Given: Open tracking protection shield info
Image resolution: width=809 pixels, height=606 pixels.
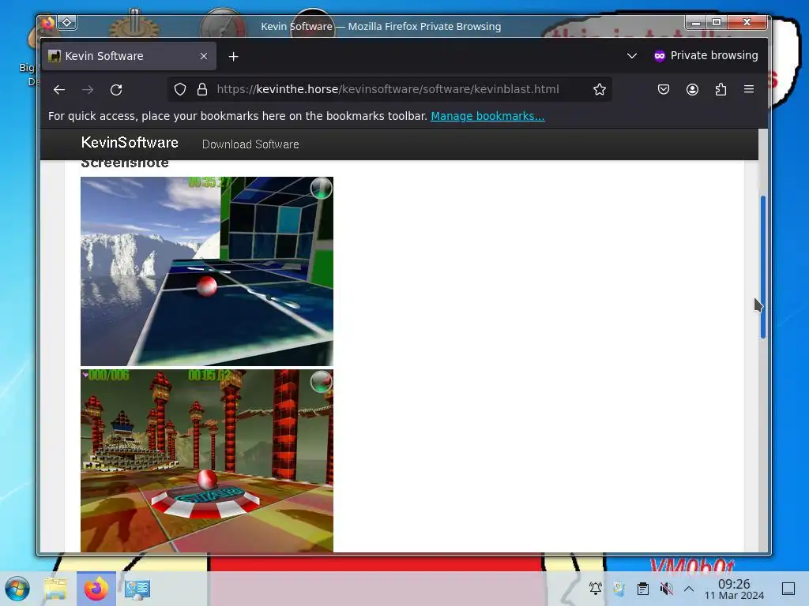Looking at the screenshot, I should pyautogui.click(x=179, y=89).
